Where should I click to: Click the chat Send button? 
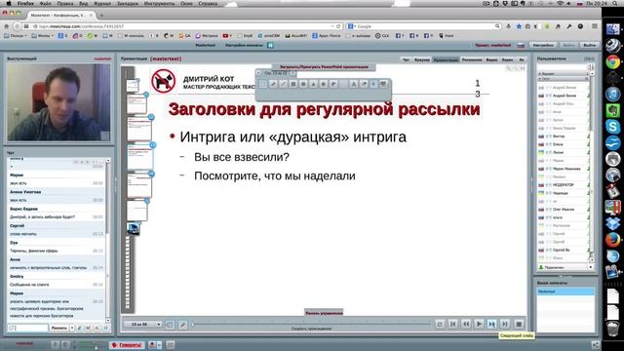click(x=59, y=328)
